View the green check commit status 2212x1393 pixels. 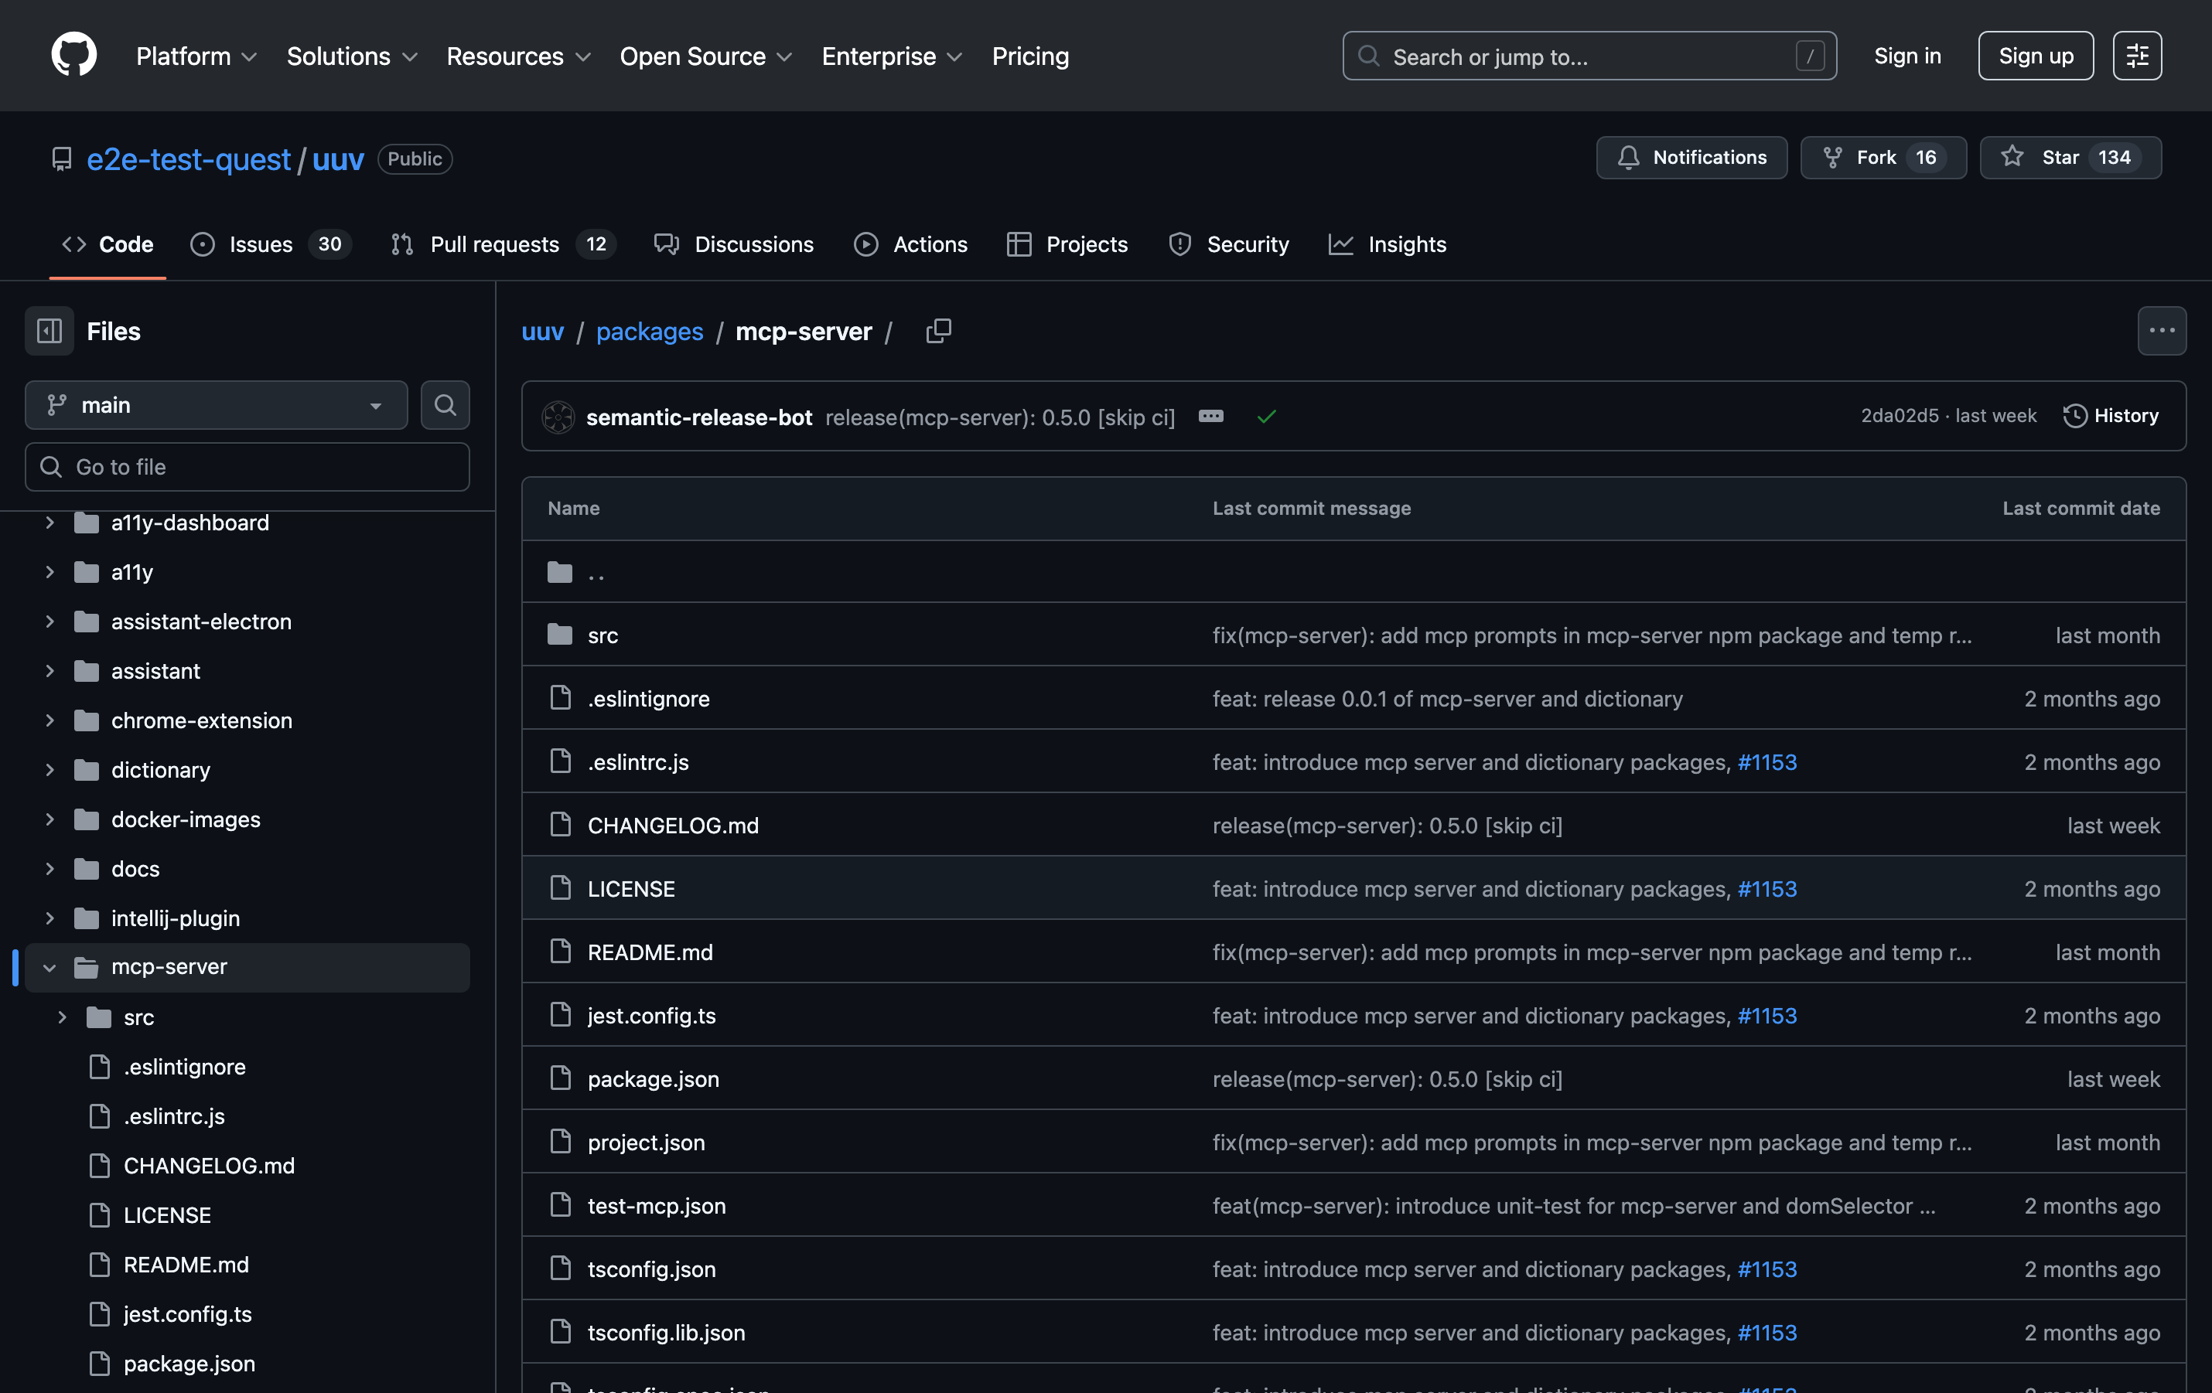click(x=1266, y=417)
